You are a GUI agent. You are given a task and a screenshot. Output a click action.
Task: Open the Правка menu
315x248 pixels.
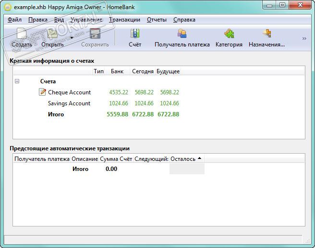point(38,20)
